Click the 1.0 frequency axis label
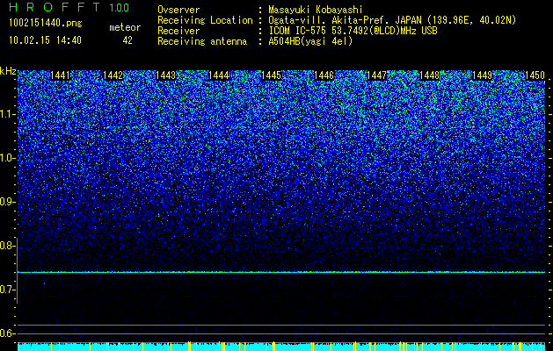553x351 pixels. pos(8,158)
